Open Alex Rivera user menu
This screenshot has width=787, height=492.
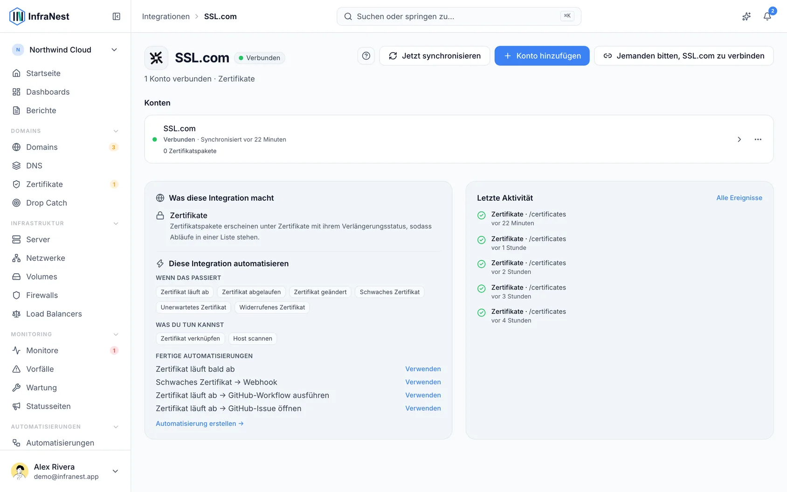click(65, 471)
